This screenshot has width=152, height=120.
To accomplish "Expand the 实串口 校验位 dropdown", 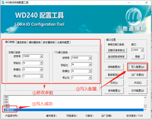I will click(41, 63).
